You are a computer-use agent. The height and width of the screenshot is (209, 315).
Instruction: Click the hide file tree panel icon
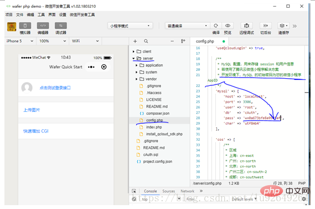tap(183, 41)
